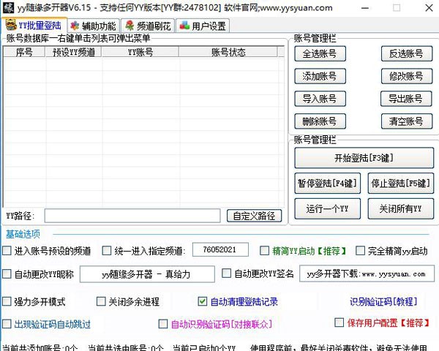
Task: Click the 添加账号 button
Action: (320, 76)
